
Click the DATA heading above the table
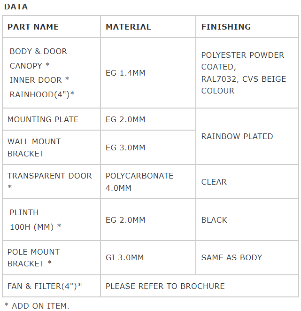coord(16,7)
